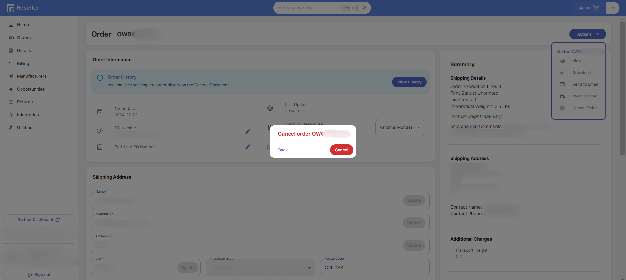Viewport: 626px width, 280px height.
Task: Click the Utilities wrench icon
Action: pos(11,128)
